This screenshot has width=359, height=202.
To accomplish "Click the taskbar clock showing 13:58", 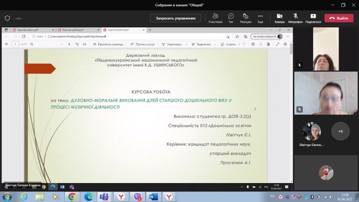I will [344, 197].
